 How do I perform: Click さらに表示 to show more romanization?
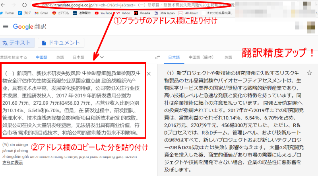13,162
